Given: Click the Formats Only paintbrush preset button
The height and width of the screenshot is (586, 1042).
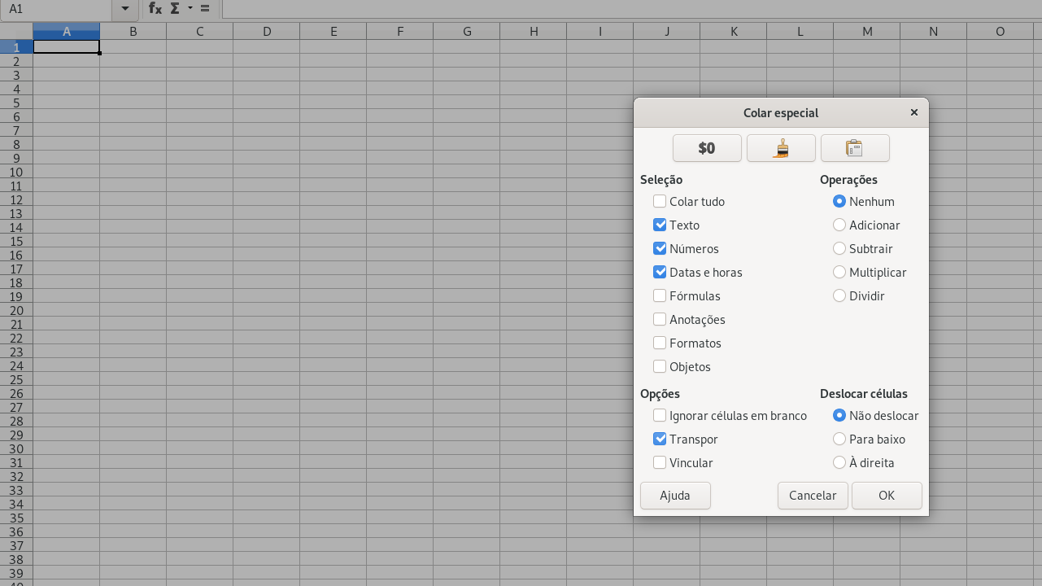Looking at the screenshot, I should 781,148.
